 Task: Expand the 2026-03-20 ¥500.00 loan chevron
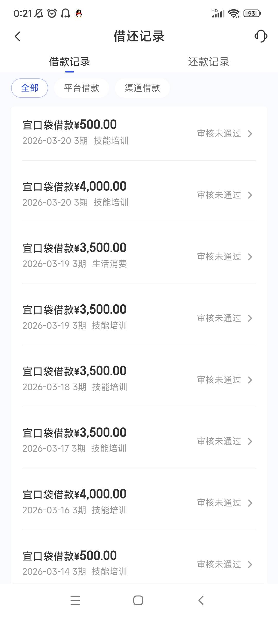(x=250, y=134)
